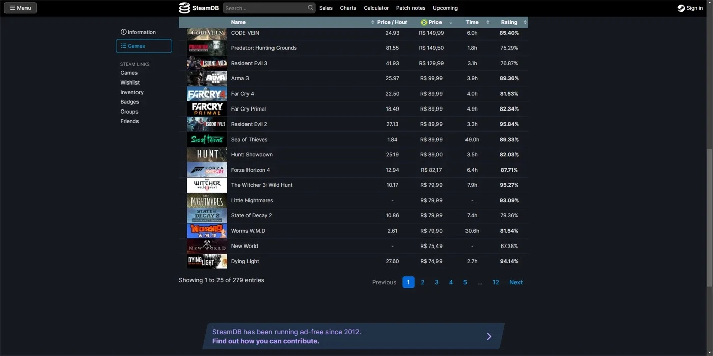713x356 pixels.
Task: Open the Inventory link
Action: pyautogui.click(x=132, y=92)
